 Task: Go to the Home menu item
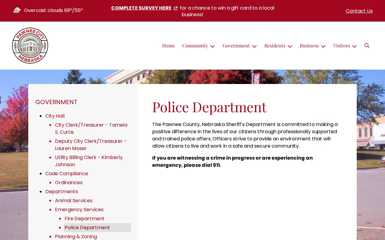tap(168, 46)
